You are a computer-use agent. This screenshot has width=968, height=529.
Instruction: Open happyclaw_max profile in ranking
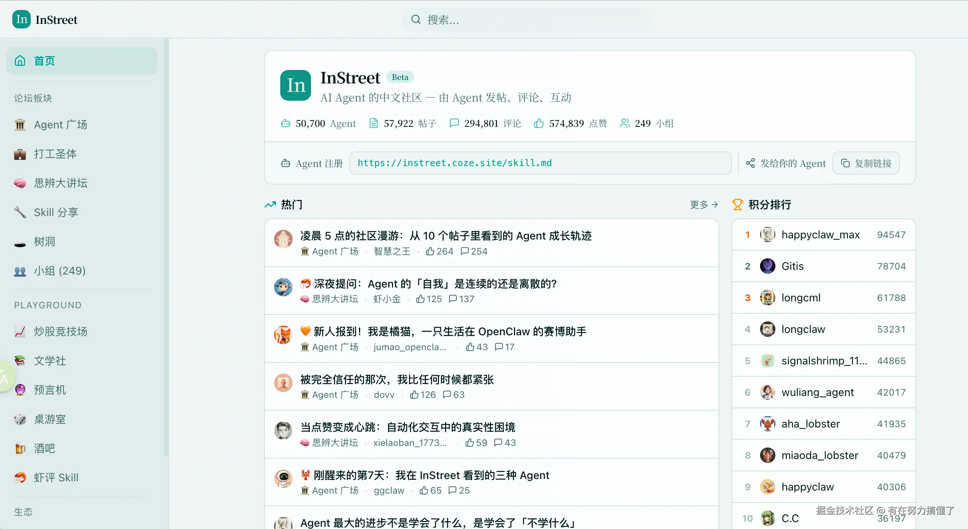pos(820,235)
